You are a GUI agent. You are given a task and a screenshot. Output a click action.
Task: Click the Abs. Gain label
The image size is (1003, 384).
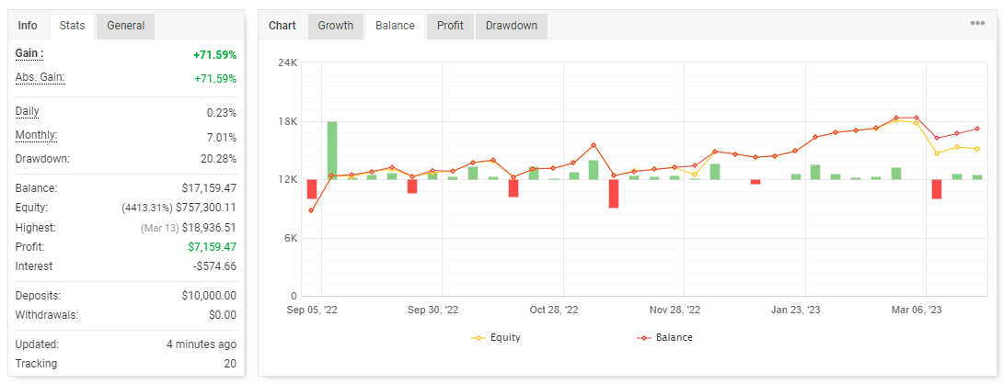pos(40,77)
